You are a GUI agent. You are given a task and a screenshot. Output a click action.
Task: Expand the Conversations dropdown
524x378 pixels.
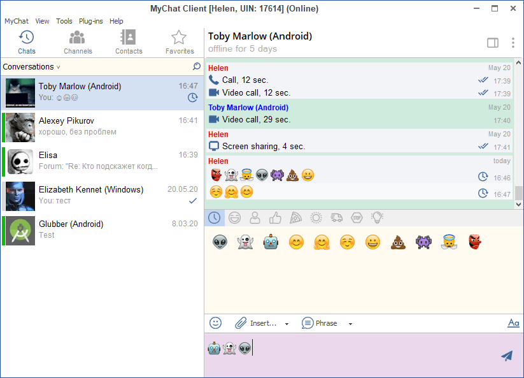coord(31,66)
